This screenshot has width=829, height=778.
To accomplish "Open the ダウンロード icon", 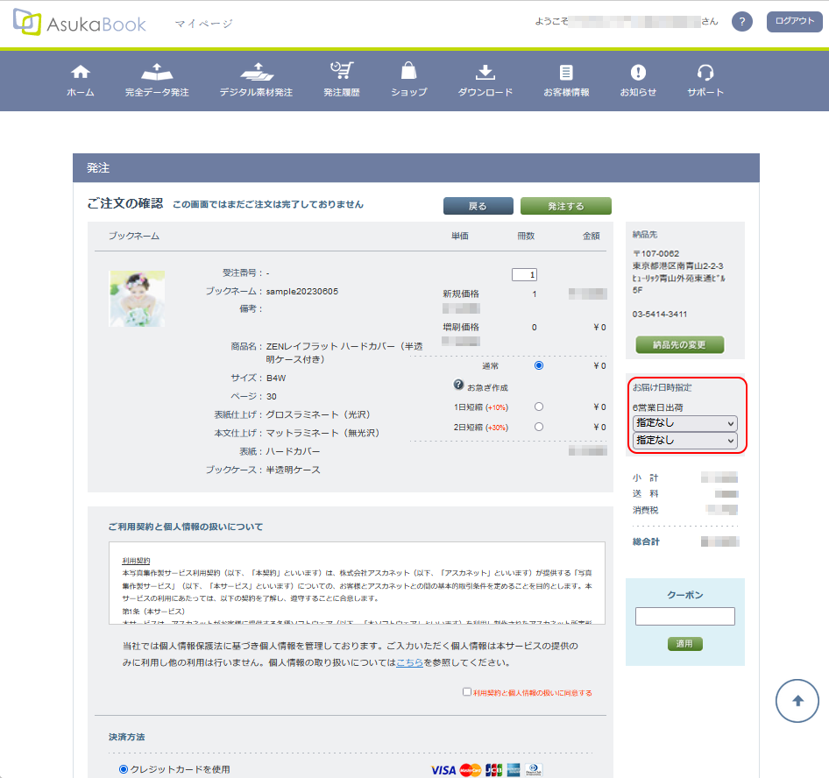I will click(485, 72).
